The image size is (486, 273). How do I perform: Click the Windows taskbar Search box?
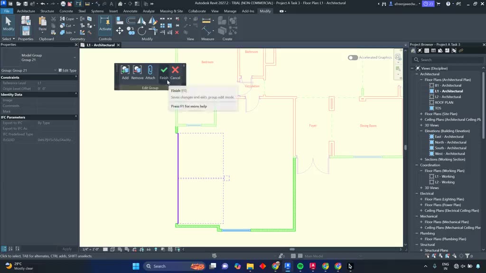pyautogui.click(x=174, y=266)
